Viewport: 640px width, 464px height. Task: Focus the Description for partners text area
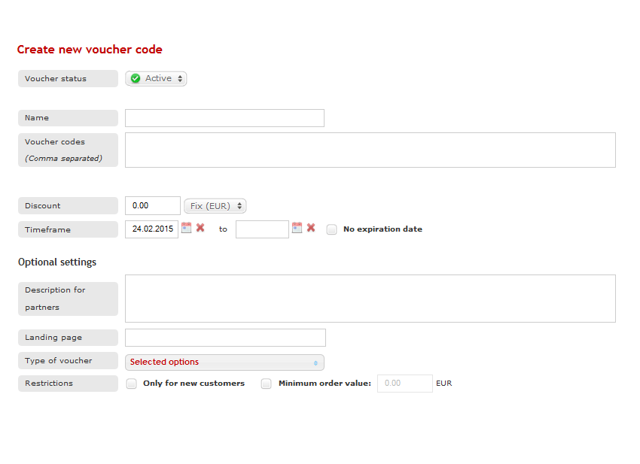[x=370, y=299]
